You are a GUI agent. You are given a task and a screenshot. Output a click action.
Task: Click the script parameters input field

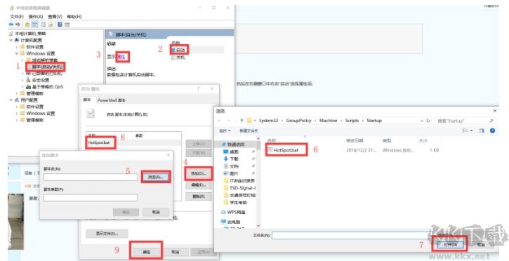(91, 197)
